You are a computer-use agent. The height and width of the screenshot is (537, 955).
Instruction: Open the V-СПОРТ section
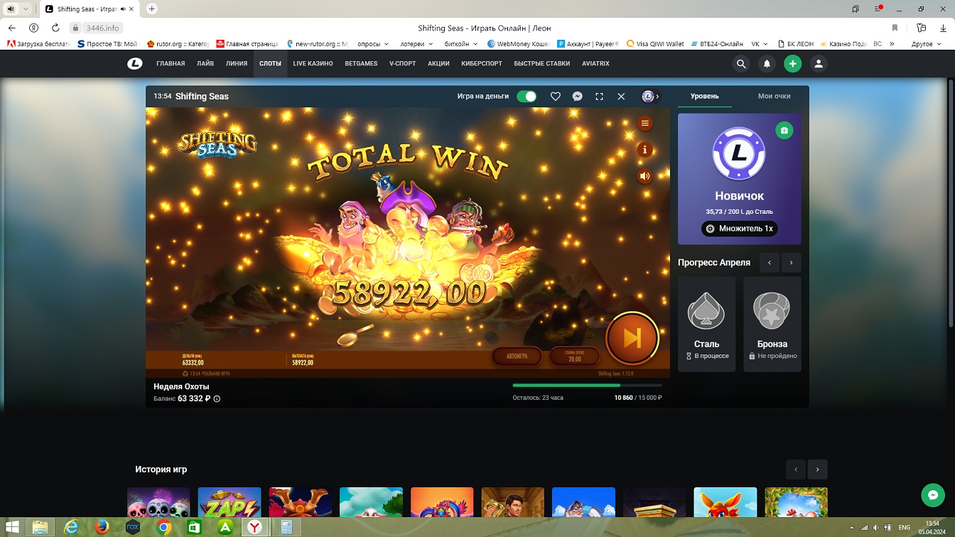[403, 64]
